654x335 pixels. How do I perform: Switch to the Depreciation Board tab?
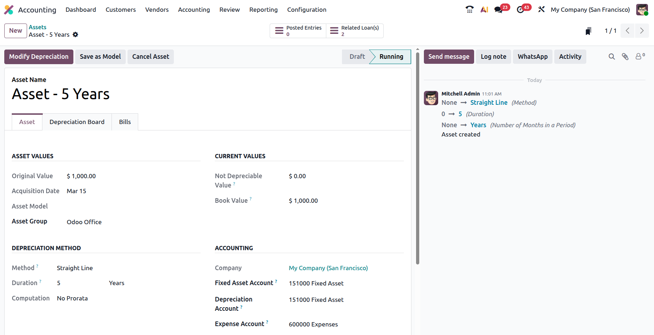(77, 122)
